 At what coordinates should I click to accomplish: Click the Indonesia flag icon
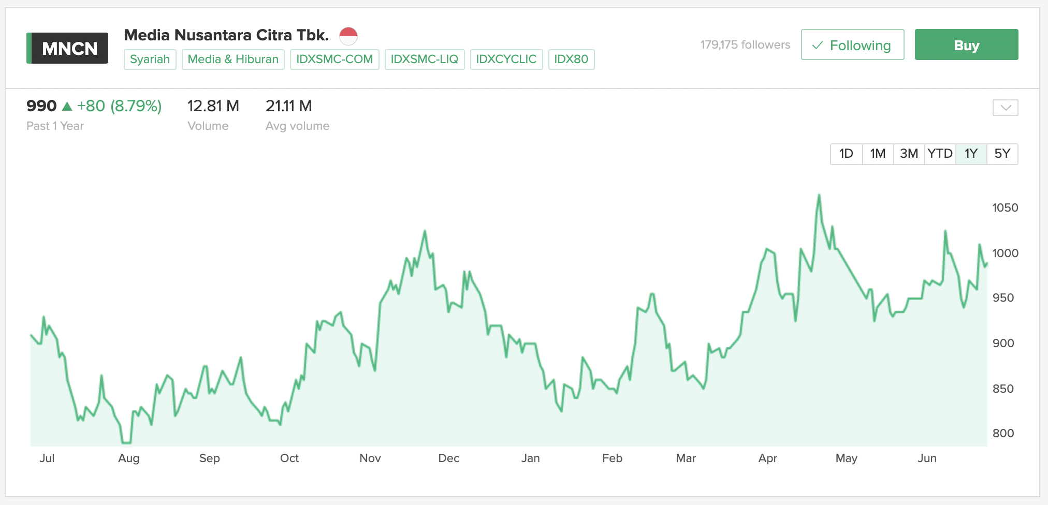tap(348, 36)
